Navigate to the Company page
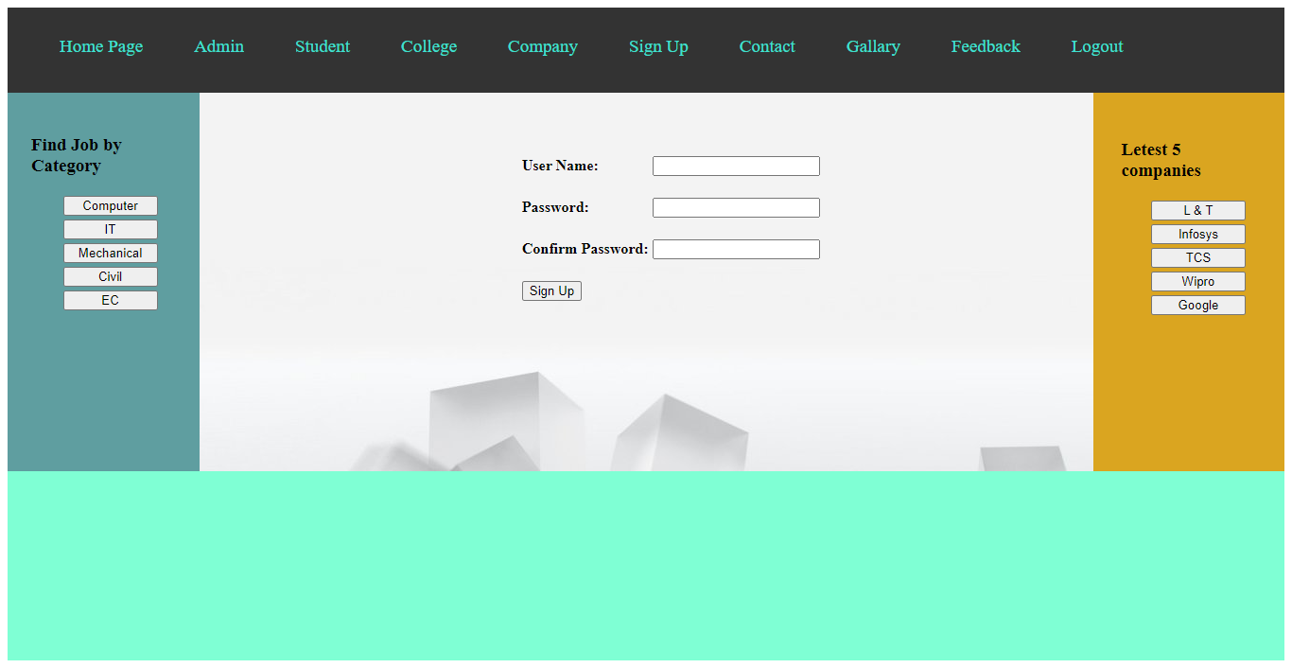Screen dimensions: 1292x668 [543, 45]
